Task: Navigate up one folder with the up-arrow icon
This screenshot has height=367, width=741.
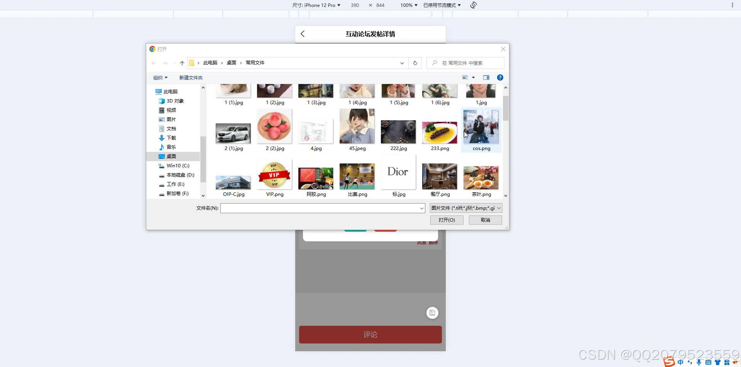Action: 182,63
